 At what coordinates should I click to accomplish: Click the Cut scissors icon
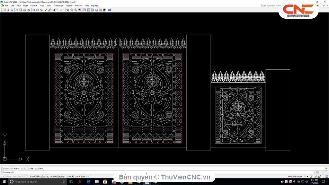tap(34, 10)
